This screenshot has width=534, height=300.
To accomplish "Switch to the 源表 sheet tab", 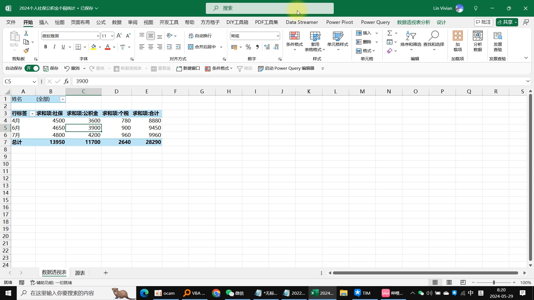I will [80, 273].
